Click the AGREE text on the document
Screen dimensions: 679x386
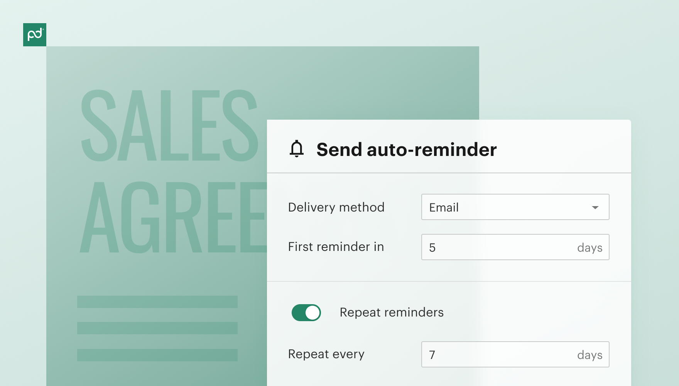pos(174,217)
